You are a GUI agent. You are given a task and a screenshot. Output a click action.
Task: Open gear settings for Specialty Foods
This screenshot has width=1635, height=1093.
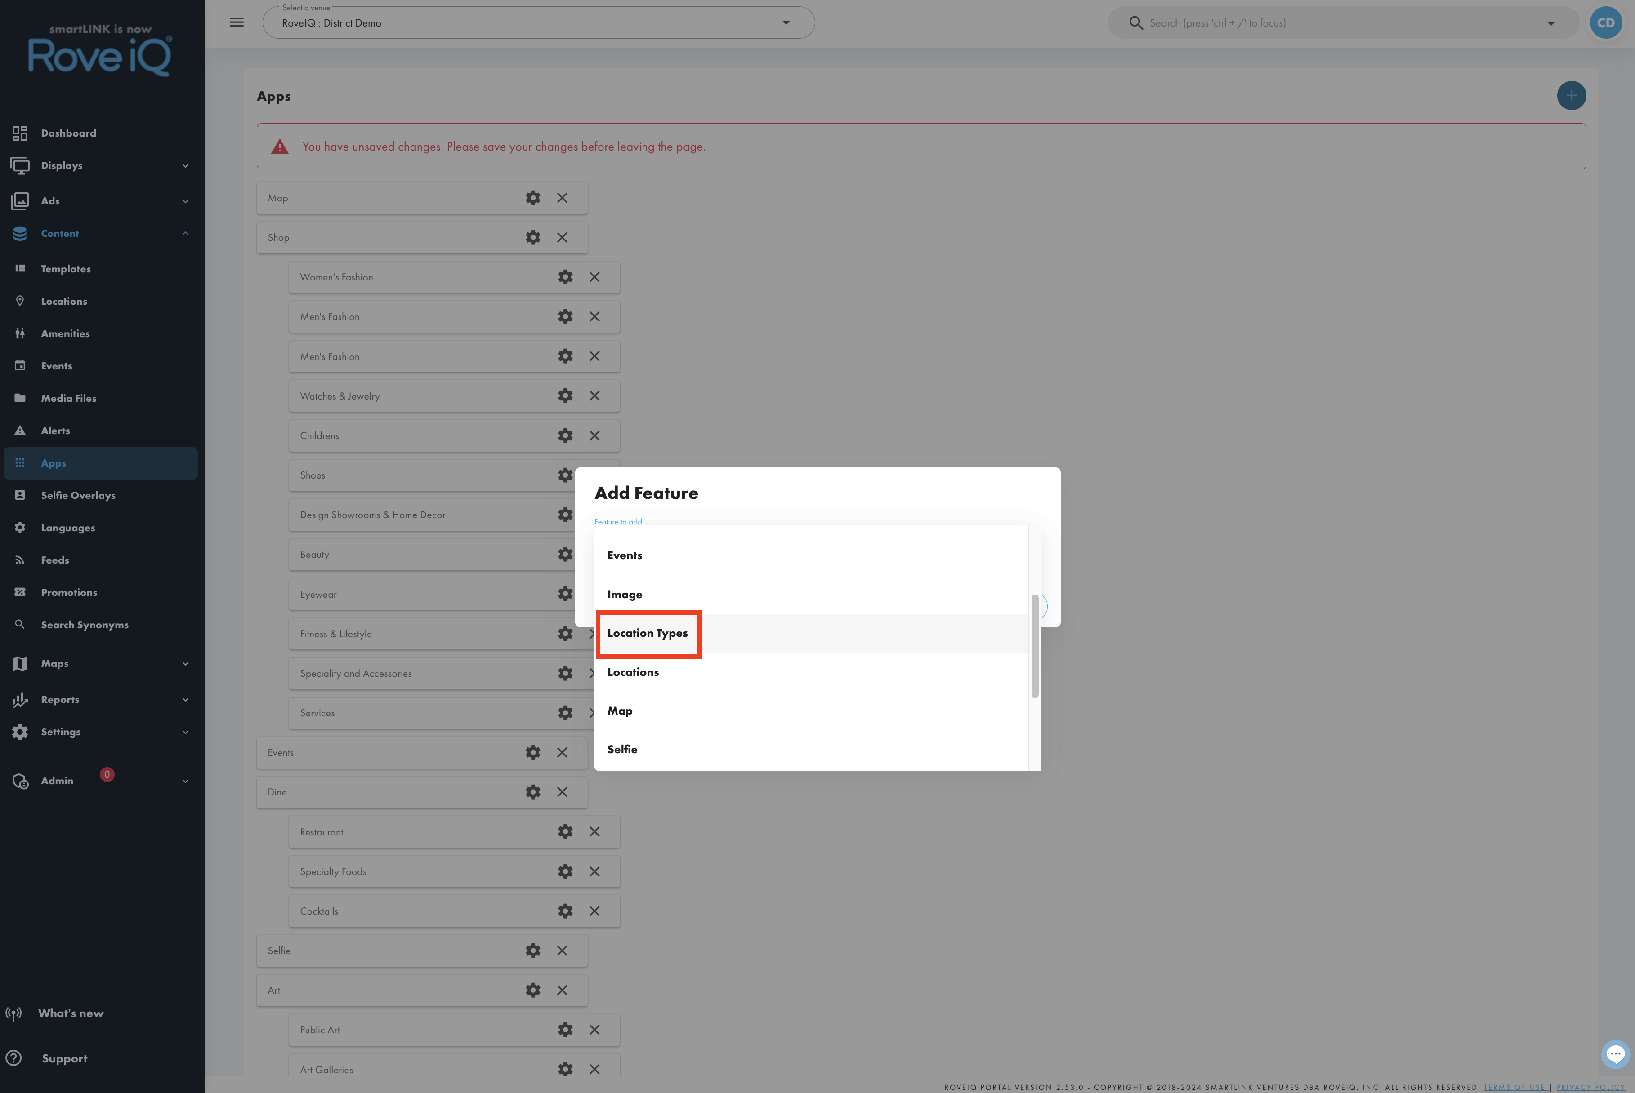click(x=565, y=871)
